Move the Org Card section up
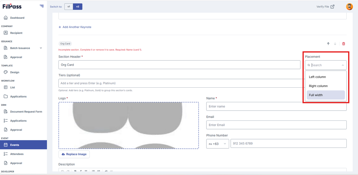 tap(328, 44)
